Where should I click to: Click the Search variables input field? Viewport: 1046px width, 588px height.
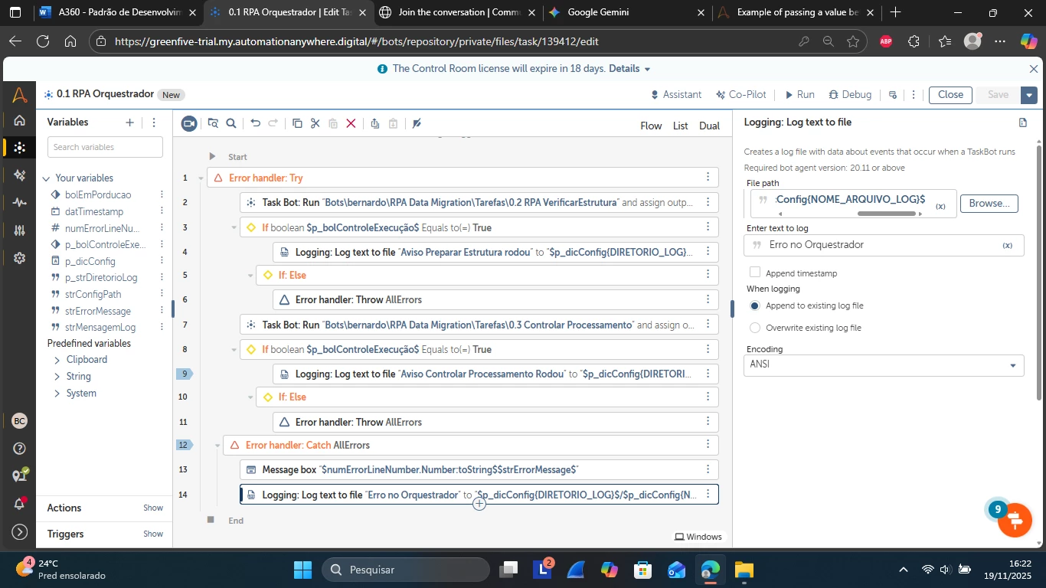coord(105,147)
